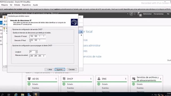Viewport: 171px width, 96px height.
Task: Click the notifications flag icon
Action: 139,14
